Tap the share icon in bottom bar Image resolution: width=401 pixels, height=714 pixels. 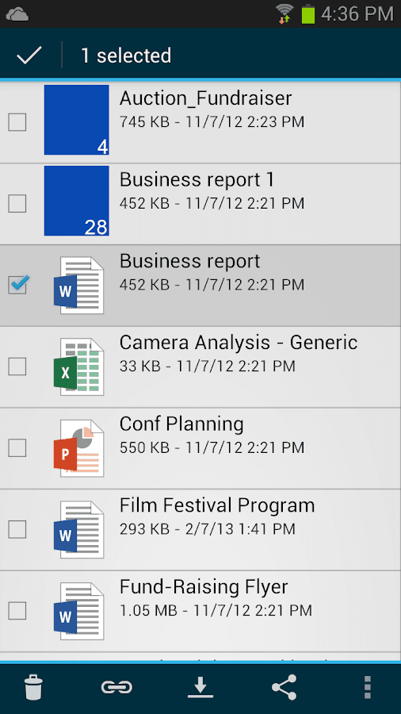click(x=285, y=687)
